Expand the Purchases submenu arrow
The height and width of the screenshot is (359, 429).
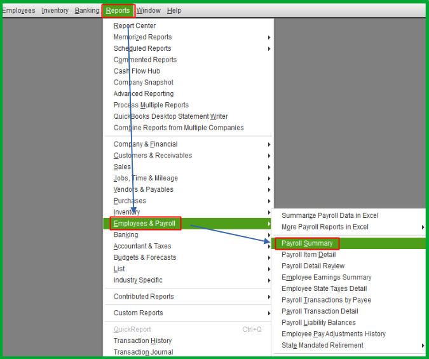pos(269,201)
